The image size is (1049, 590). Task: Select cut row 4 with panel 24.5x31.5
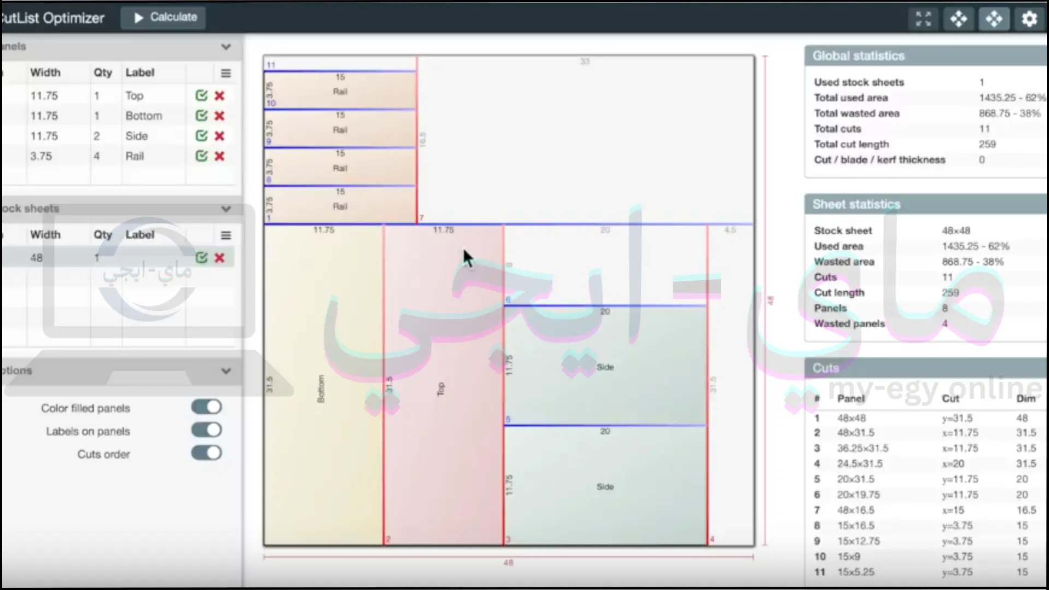click(926, 464)
